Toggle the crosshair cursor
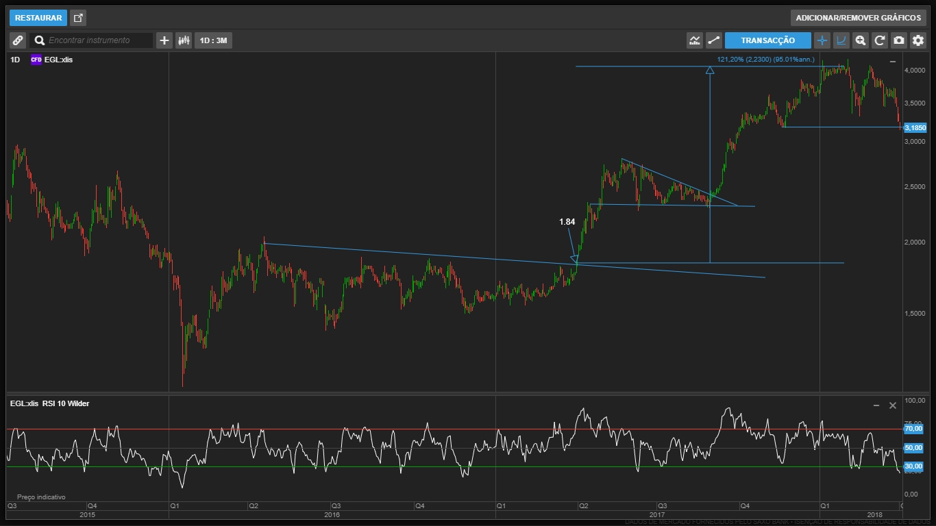 click(x=822, y=40)
